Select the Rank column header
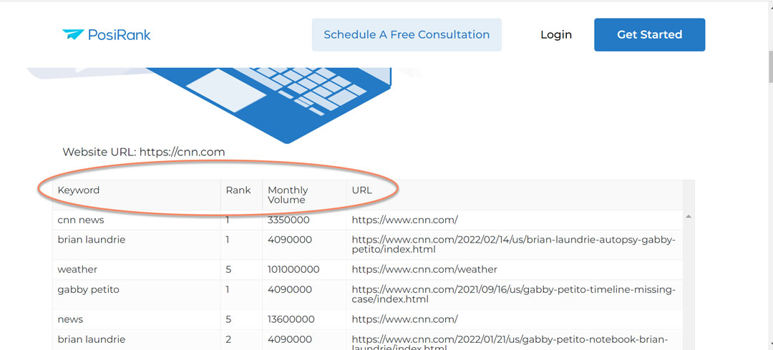773x350 pixels. click(x=238, y=190)
